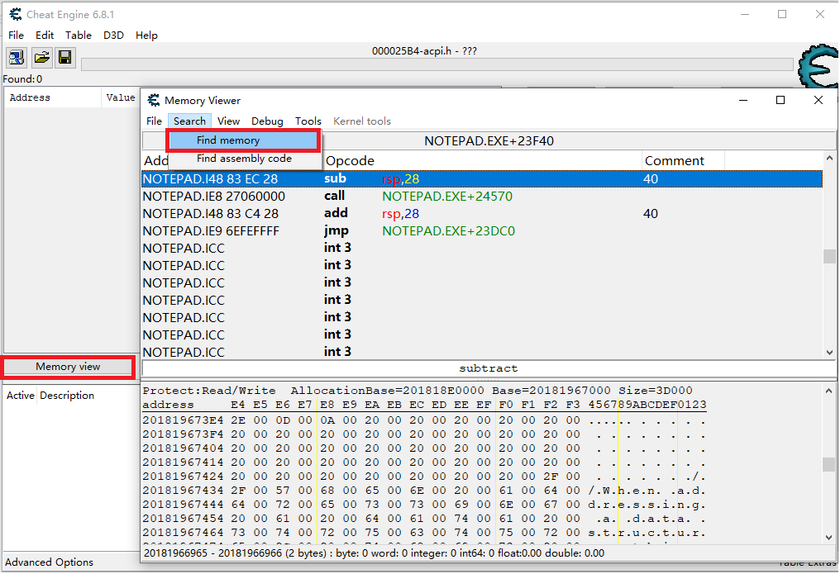Image resolution: width=840 pixels, height=574 pixels.
Task: Maximize the Memory Viewer window
Action: pyautogui.click(x=780, y=101)
